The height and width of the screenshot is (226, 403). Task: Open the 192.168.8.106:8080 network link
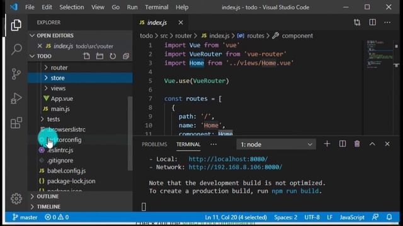click(235, 167)
